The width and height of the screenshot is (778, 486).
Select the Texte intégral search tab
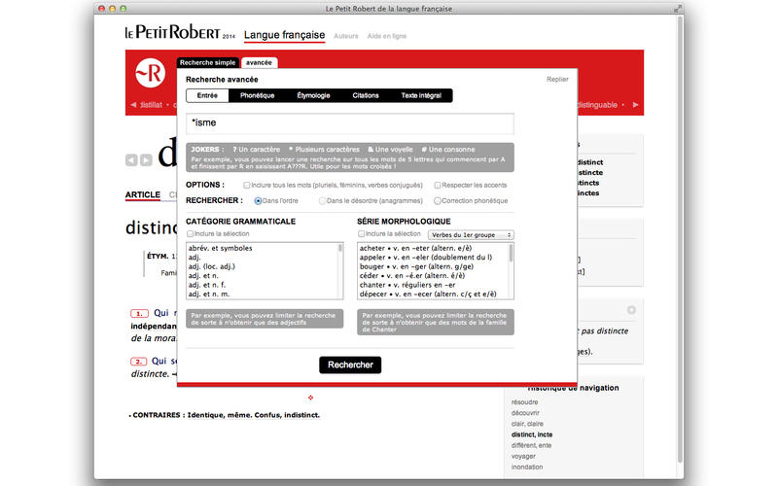421,95
